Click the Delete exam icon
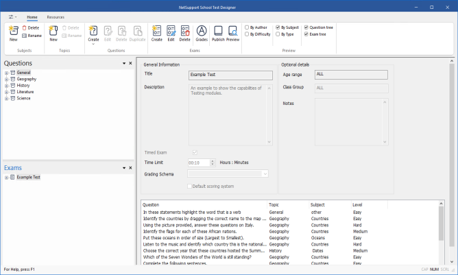 coord(184,33)
